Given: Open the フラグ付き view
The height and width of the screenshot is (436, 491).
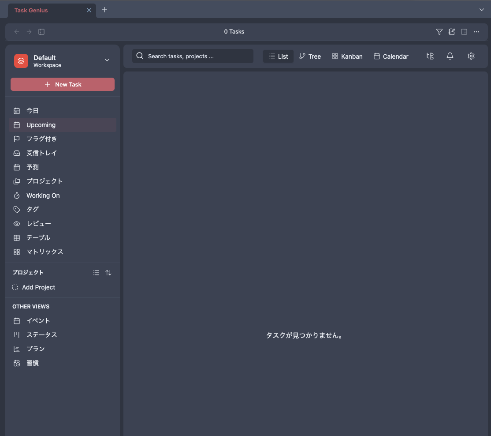Looking at the screenshot, I should tap(63, 139).
